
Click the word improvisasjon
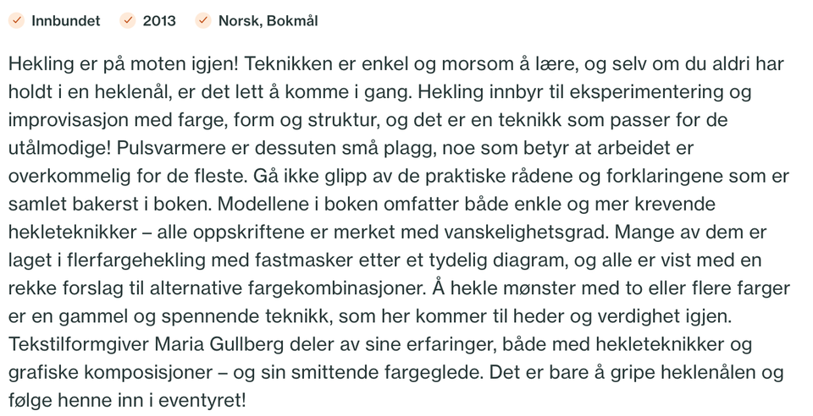click(69, 120)
